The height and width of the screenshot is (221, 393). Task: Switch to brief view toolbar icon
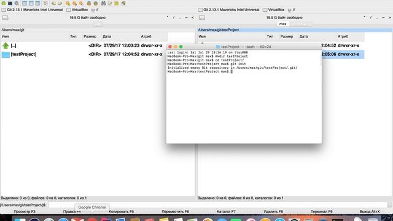[x=25, y=3]
